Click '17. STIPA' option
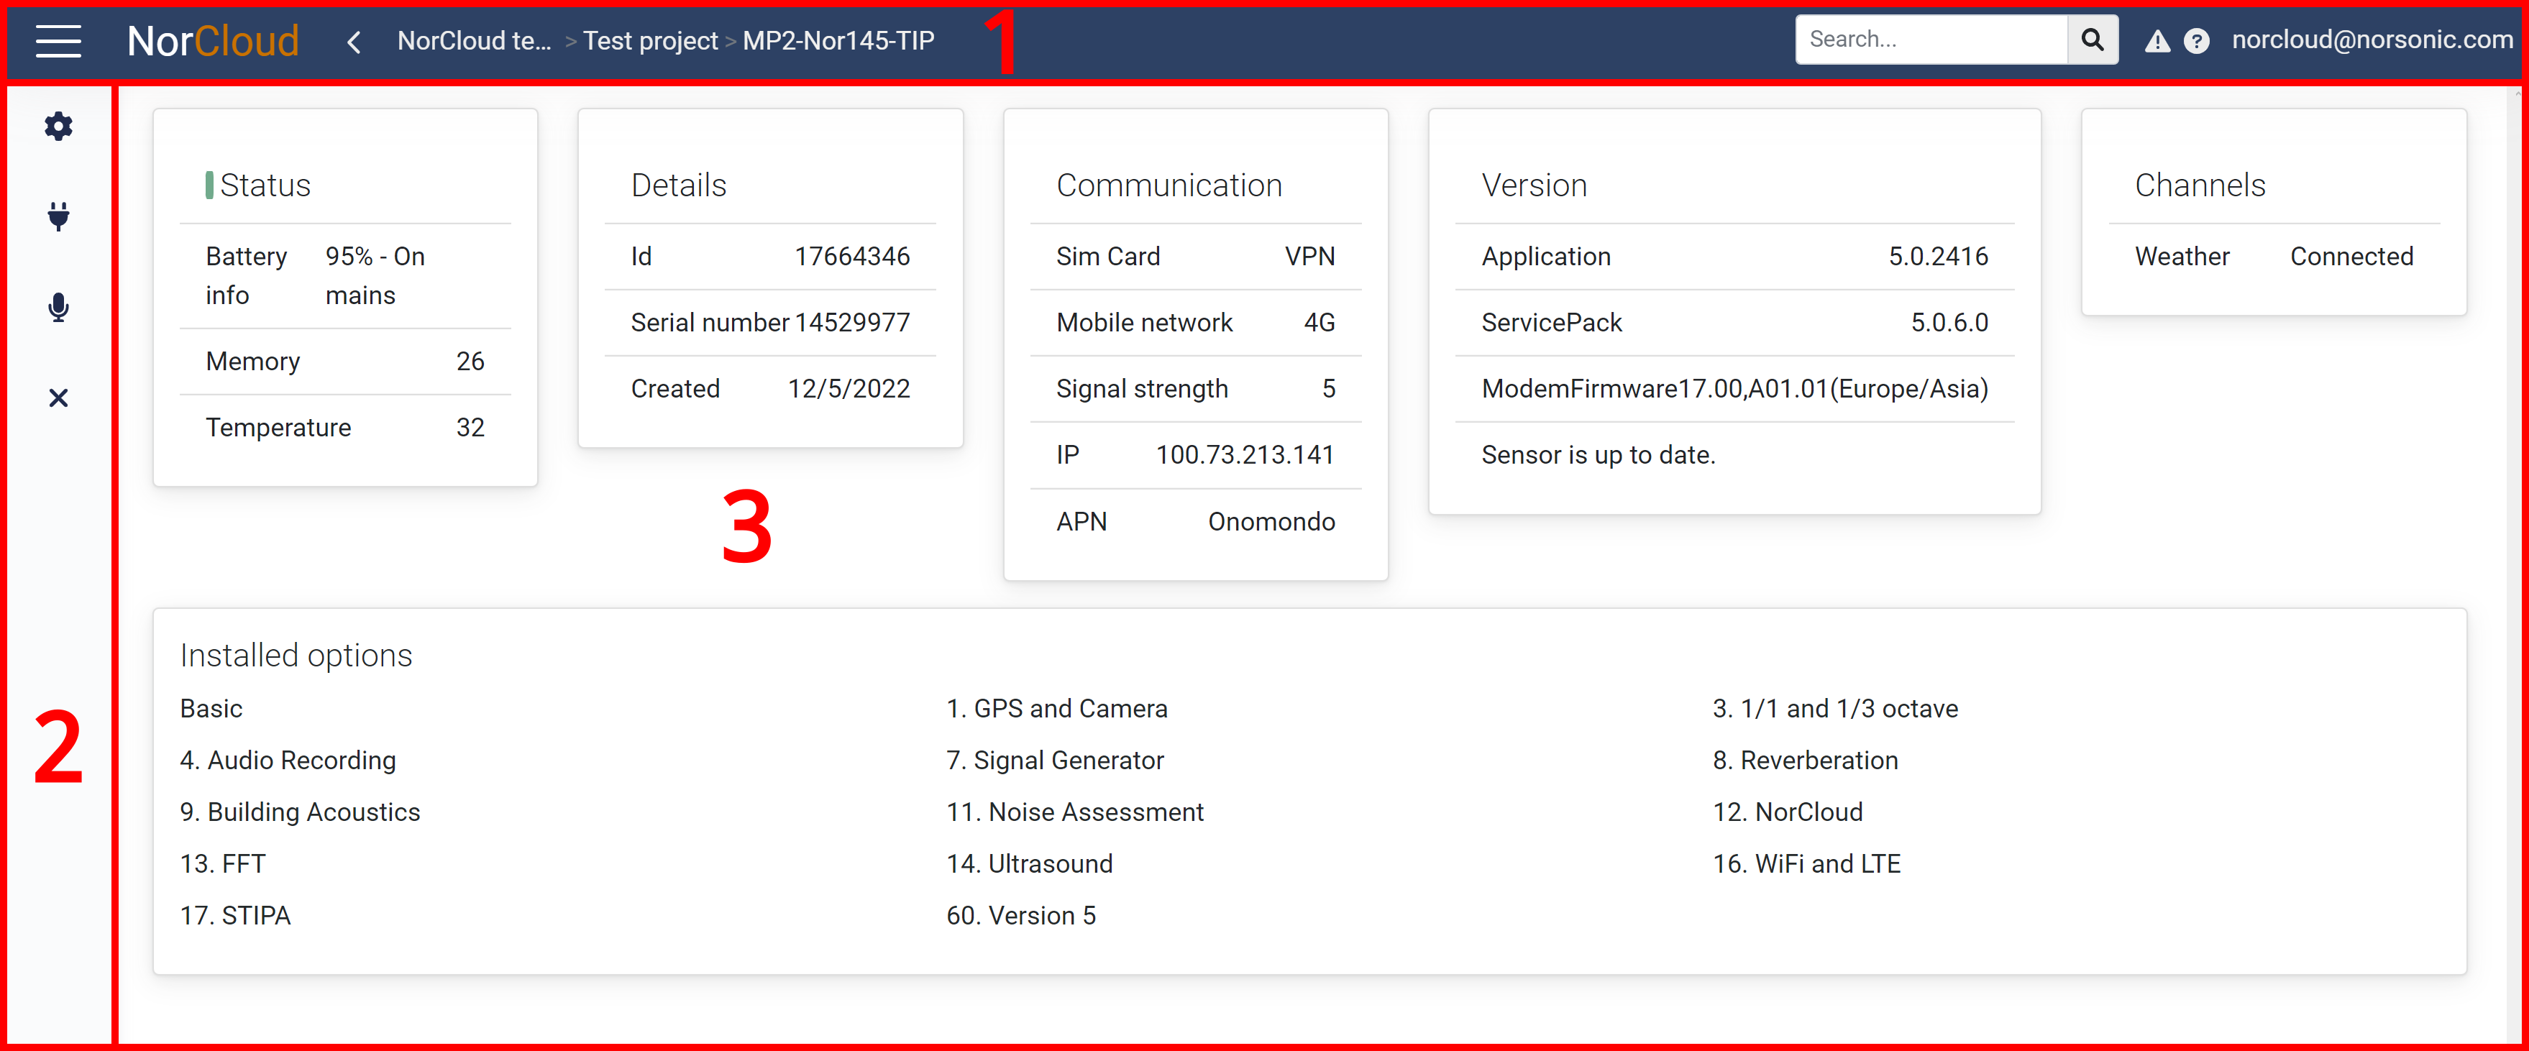 pos(234,916)
